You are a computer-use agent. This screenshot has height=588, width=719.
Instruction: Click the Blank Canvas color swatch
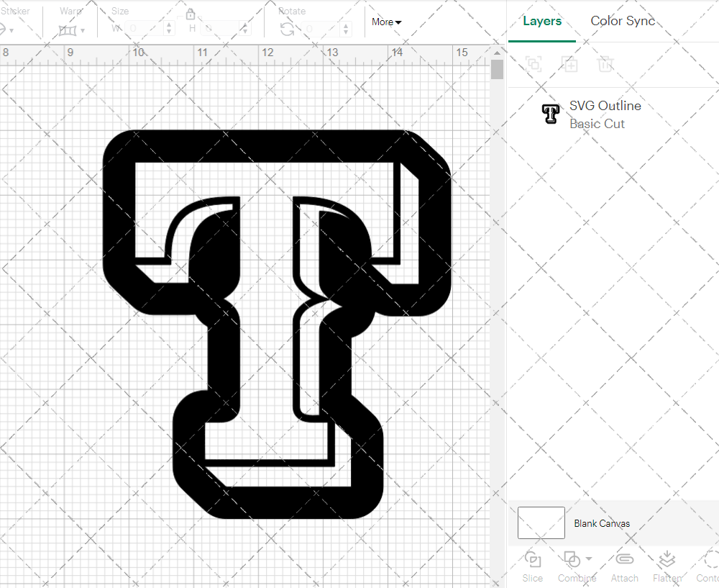(x=541, y=523)
